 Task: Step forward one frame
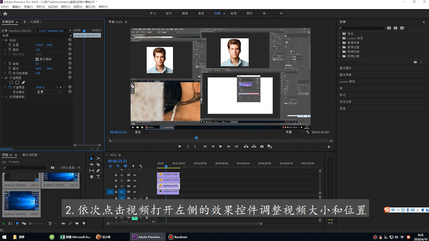pyautogui.click(x=229, y=146)
